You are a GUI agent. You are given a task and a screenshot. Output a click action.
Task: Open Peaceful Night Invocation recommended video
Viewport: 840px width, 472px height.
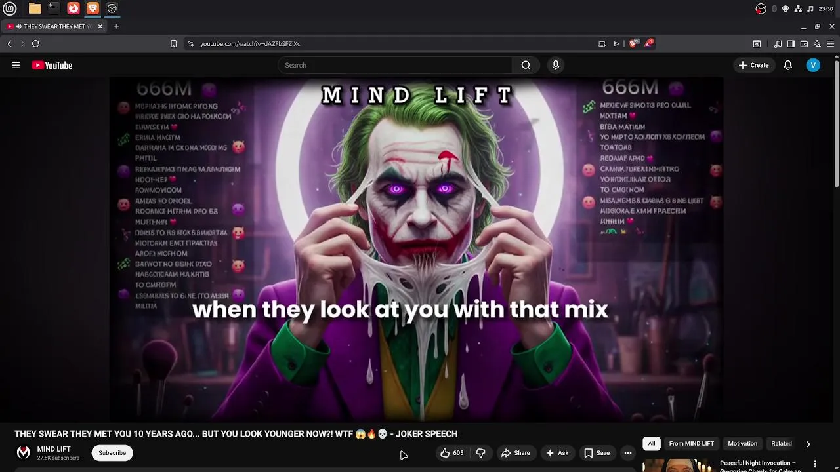tap(760, 466)
